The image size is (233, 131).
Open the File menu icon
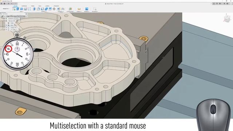click(x=4, y=4)
